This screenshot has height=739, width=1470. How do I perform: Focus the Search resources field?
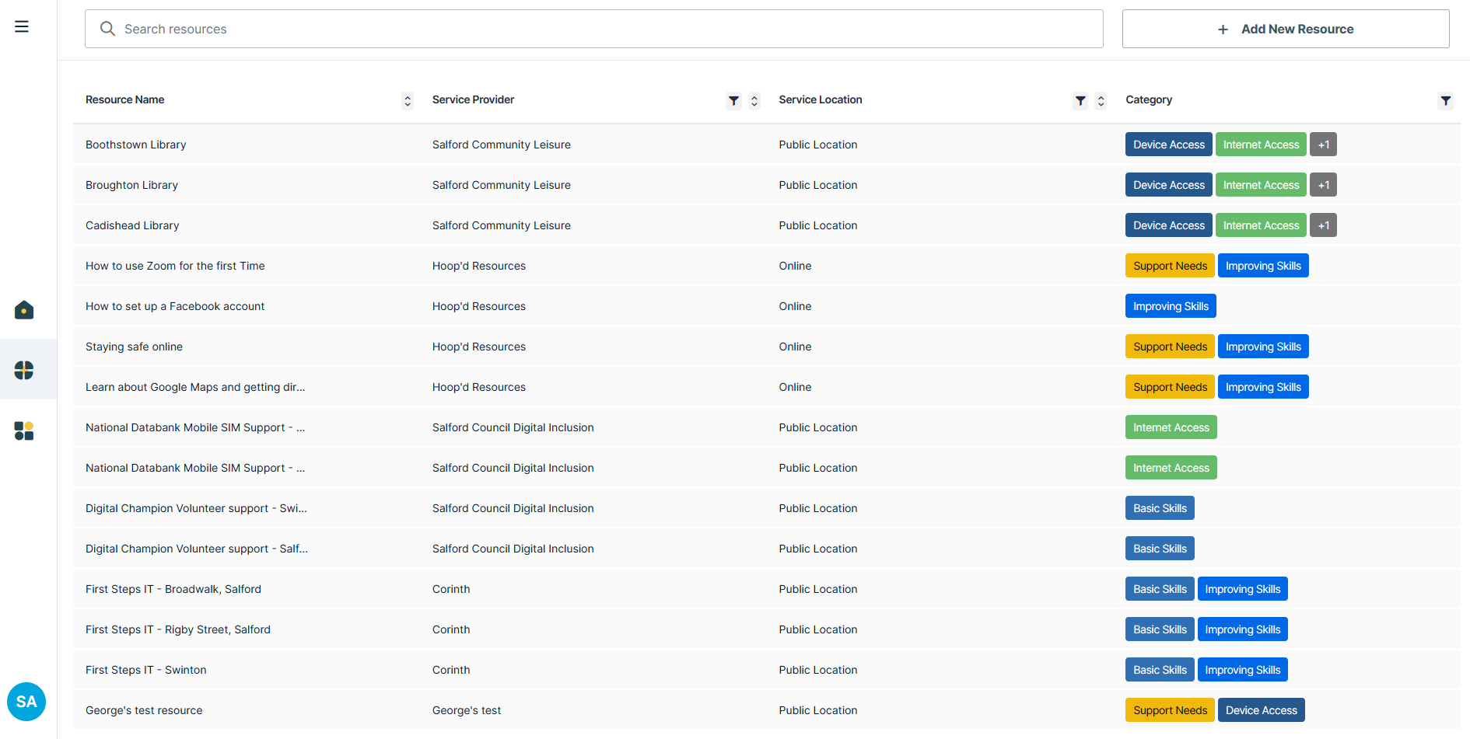(x=594, y=29)
